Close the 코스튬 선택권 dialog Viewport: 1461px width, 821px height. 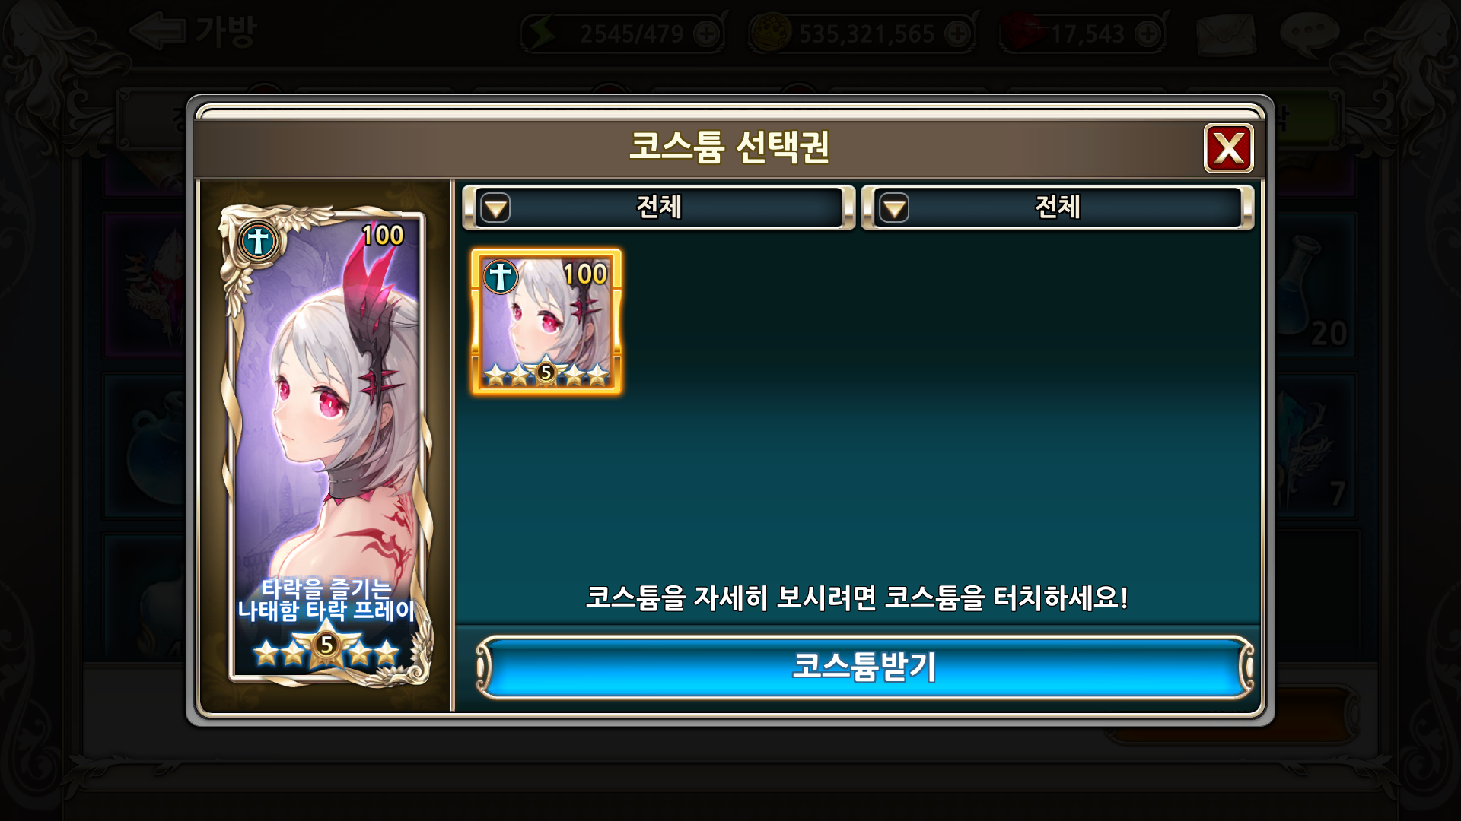point(1228,148)
